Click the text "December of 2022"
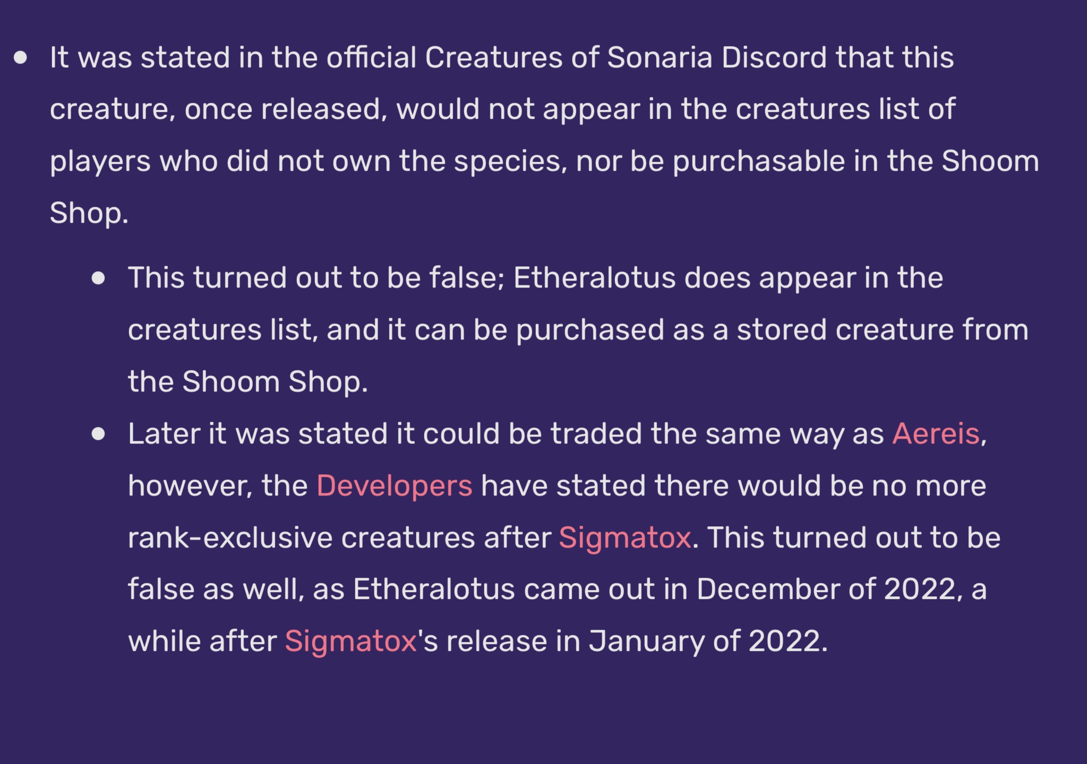The height and width of the screenshot is (764, 1087). click(826, 589)
